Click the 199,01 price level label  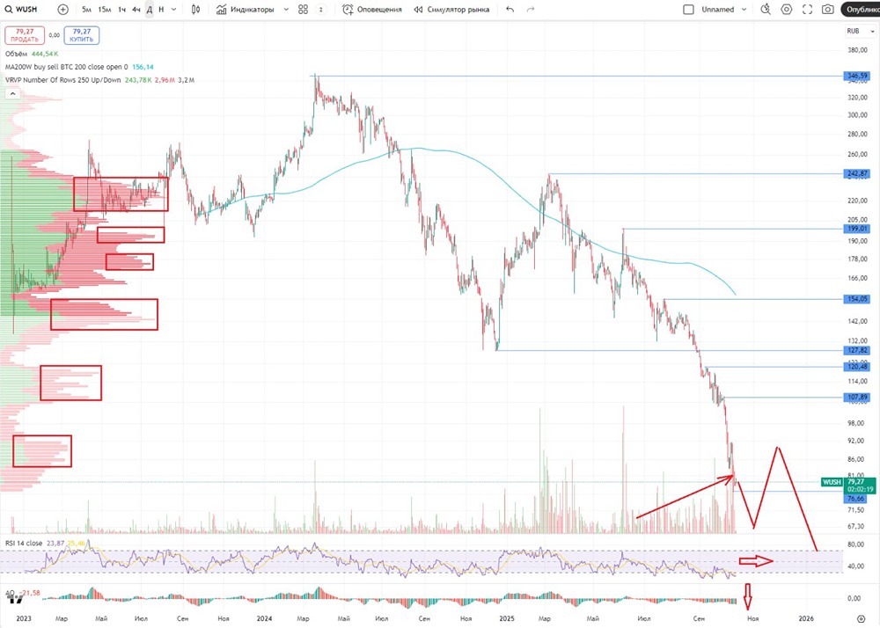click(x=857, y=229)
